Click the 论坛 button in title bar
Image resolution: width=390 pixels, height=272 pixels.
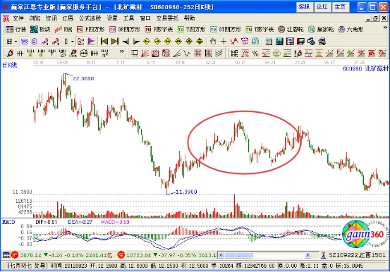[x=322, y=7]
